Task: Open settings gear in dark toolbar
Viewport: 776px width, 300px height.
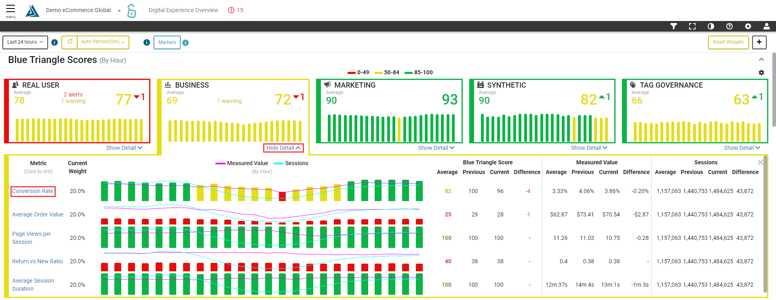Action: pyautogui.click(x=748, y=26)
